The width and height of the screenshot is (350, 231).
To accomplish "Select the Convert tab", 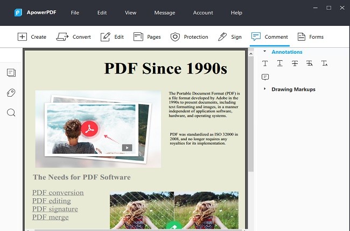I will point(73,37).
